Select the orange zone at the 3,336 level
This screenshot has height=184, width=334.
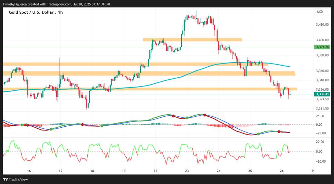(150, 89)
